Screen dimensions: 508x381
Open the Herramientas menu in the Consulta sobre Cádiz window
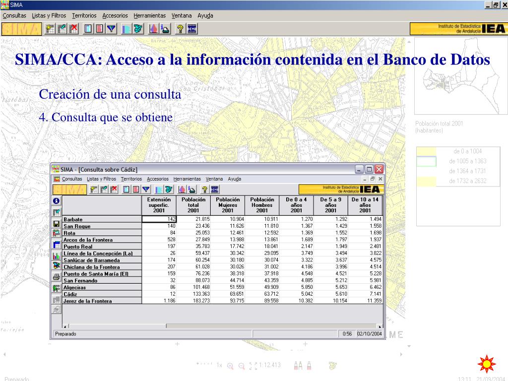click(187, 179)
